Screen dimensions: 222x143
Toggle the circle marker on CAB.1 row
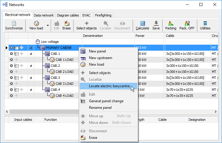(11, 54)
